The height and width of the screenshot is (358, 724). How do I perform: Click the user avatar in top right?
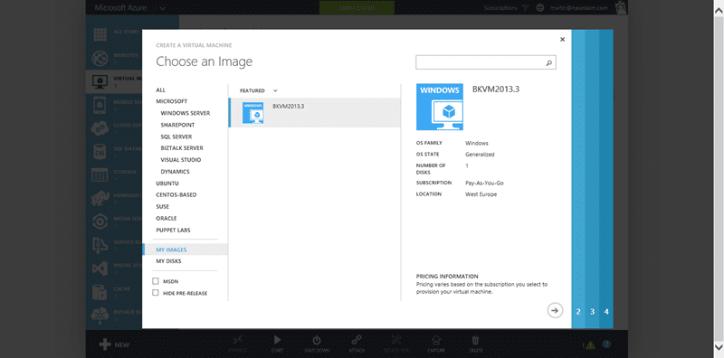coord(621,7)
